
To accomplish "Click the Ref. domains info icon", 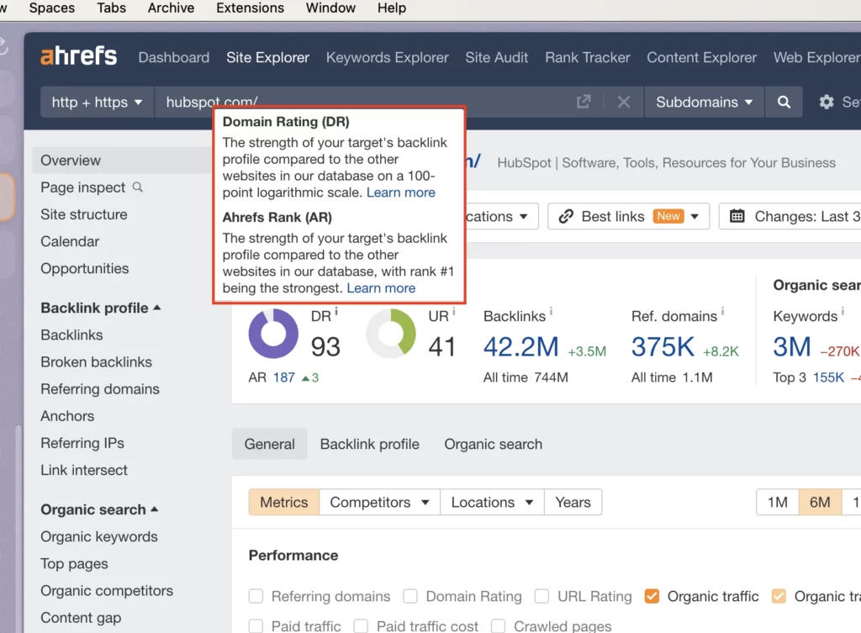I will coord(722,311).
